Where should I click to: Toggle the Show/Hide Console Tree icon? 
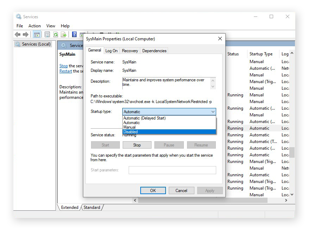tap(37, 34)
